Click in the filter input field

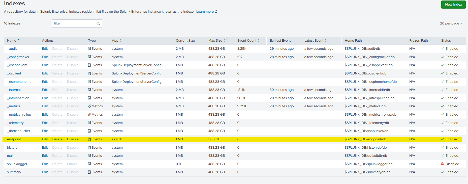tap(77, 23)
